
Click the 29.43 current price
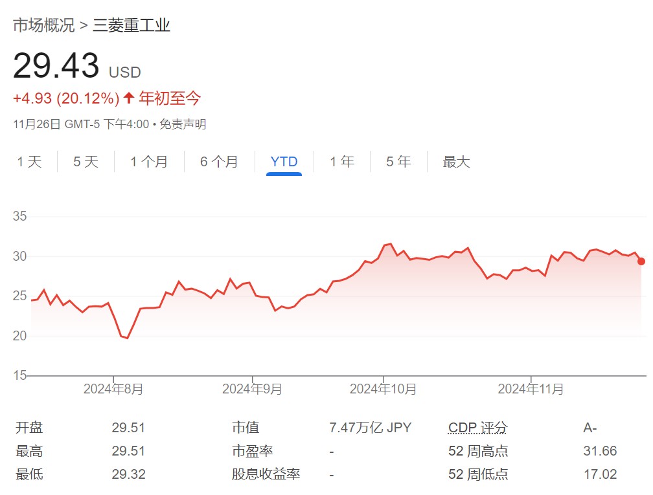pos(56,66)
